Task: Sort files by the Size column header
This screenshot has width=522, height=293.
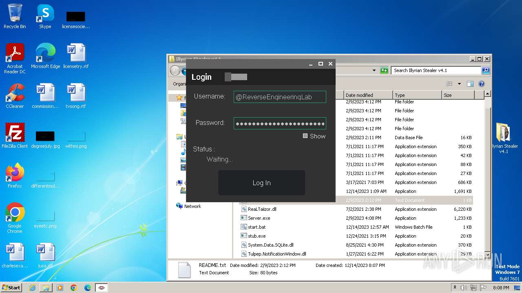Action: coord(458,95)
